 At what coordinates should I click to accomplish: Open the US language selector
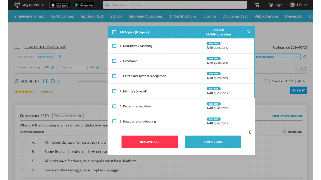(x=298, y=5)
